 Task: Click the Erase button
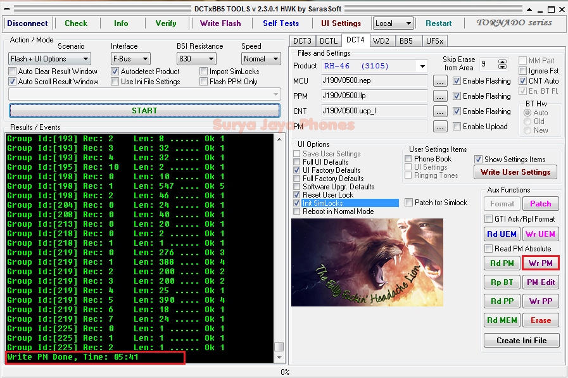point(541,320)
